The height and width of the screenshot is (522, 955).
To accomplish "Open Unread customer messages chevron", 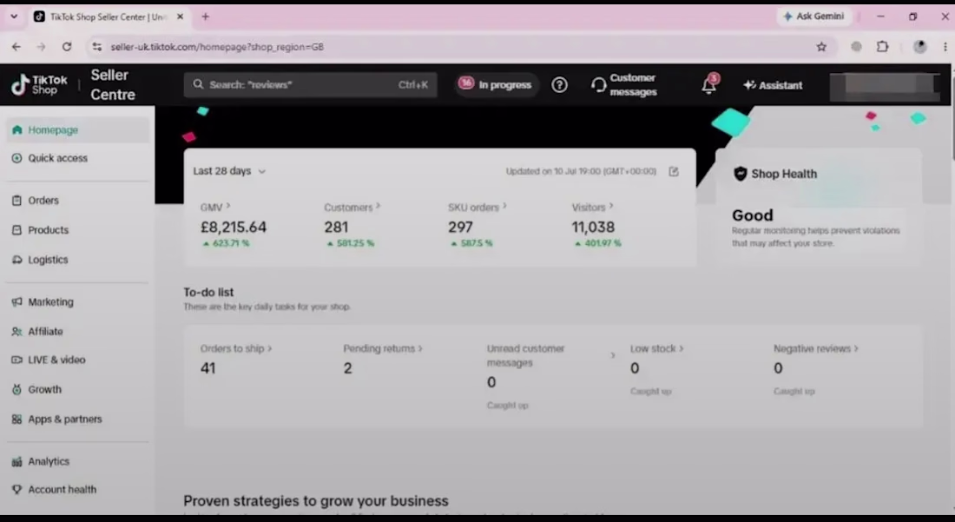I will pos(613,355).
